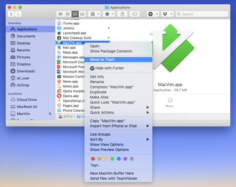The width and height of the screenshot is (236, 187).
Task: Expand Import from iPhone or iPad
Action: pyautogui.click(x=118, y=126)
